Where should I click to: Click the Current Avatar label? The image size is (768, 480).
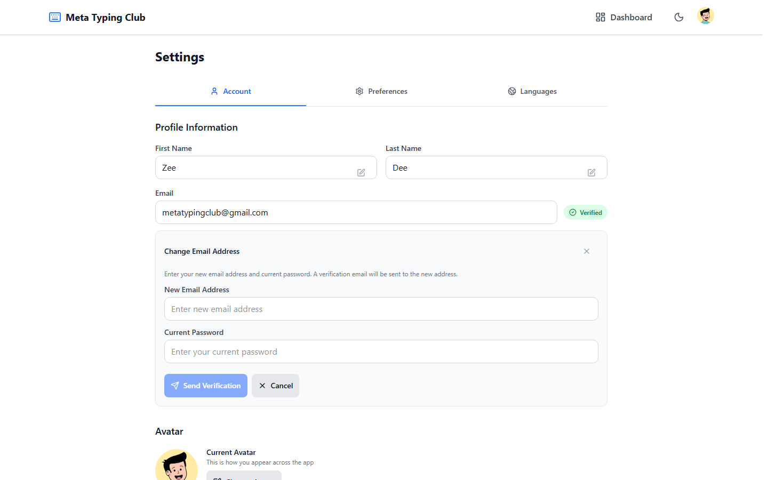pyautogui.click(x=231, y=452)
